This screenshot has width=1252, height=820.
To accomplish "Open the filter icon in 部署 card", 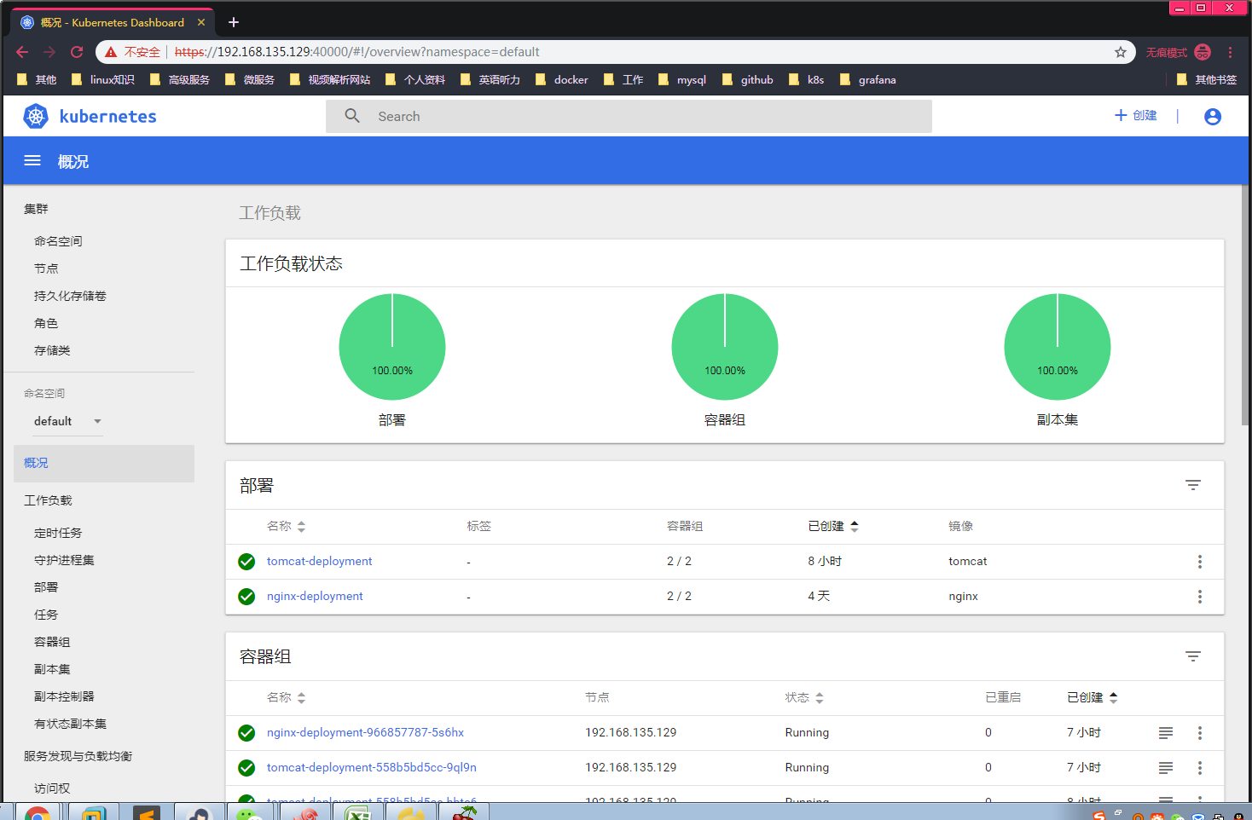I will point(1192,485).
